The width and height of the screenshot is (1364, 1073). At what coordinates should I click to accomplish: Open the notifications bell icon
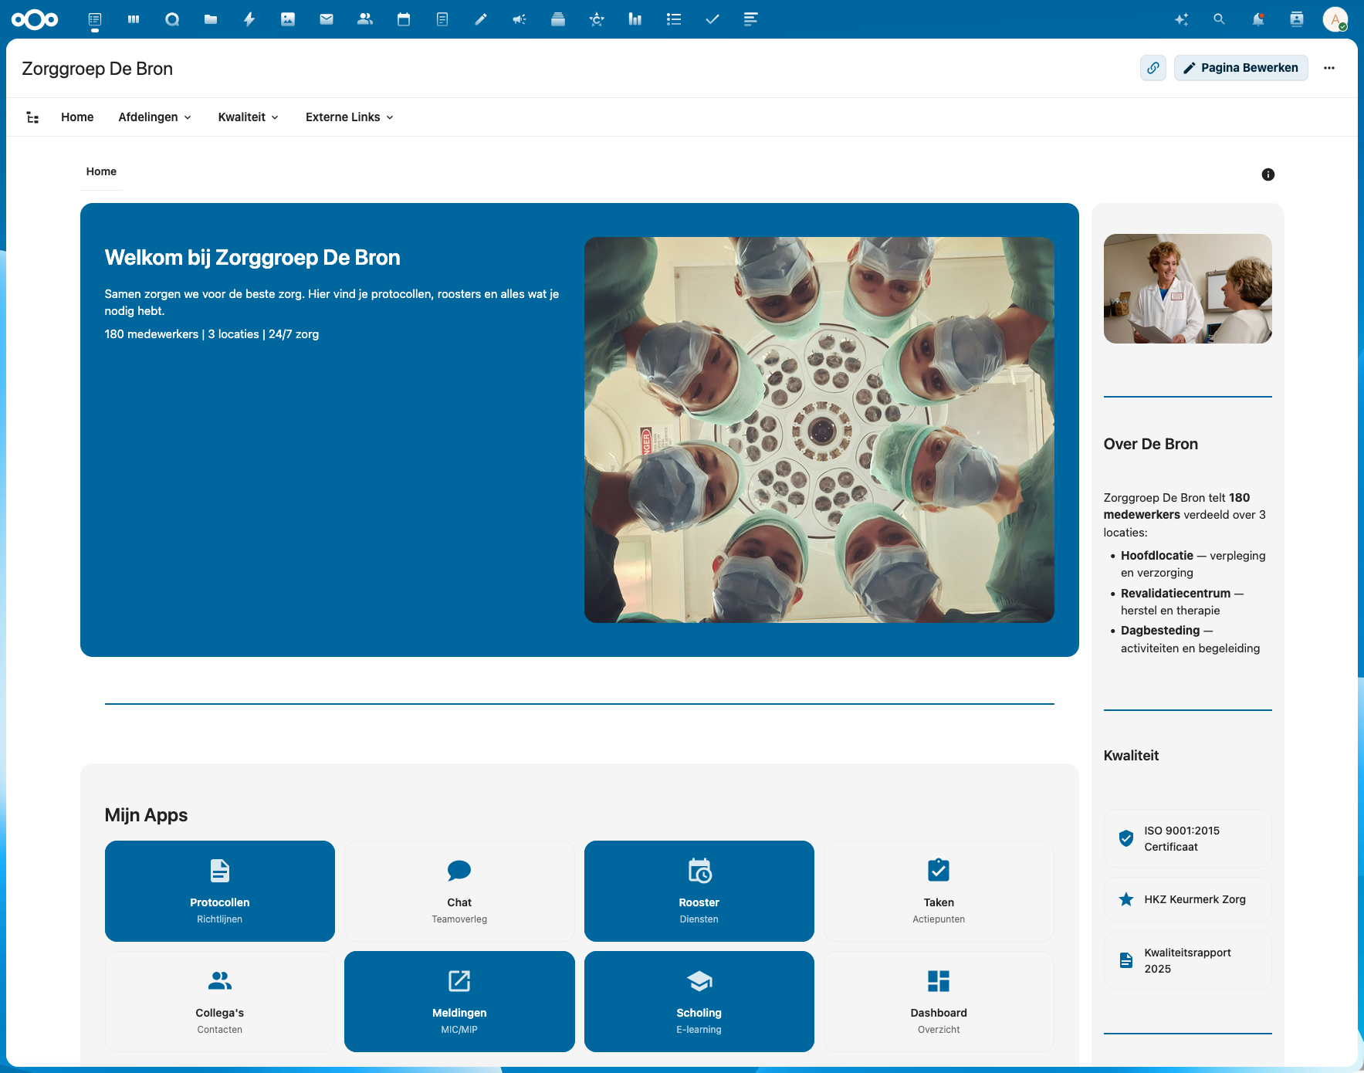pos(1258,19)
